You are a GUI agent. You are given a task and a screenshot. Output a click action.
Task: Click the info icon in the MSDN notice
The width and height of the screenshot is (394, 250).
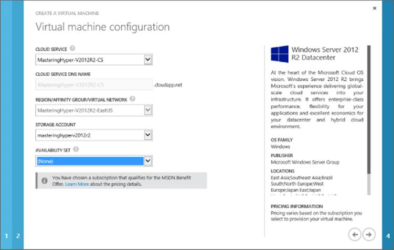pos(45,180)
